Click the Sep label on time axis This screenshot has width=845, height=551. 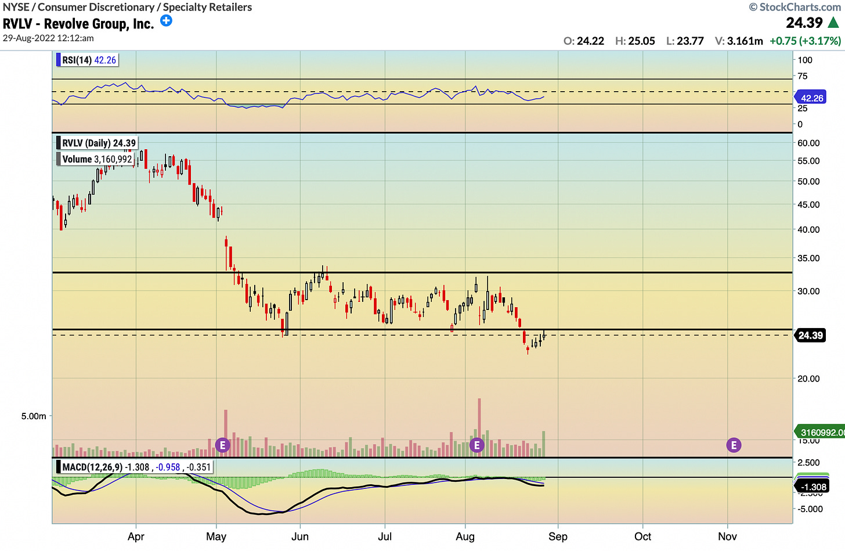(x=558, y=536)
